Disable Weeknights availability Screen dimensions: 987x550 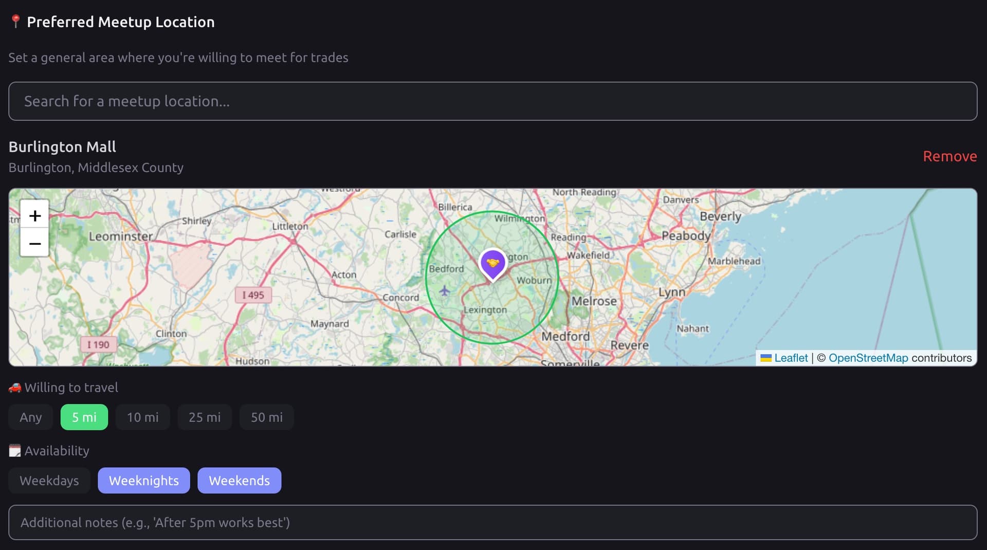[143, 481]
